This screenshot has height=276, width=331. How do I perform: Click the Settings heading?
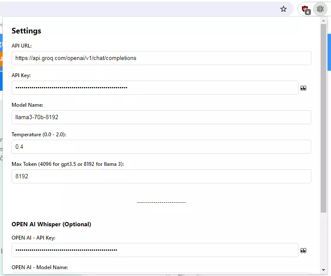pyautogui.click(x=27, y=31)
